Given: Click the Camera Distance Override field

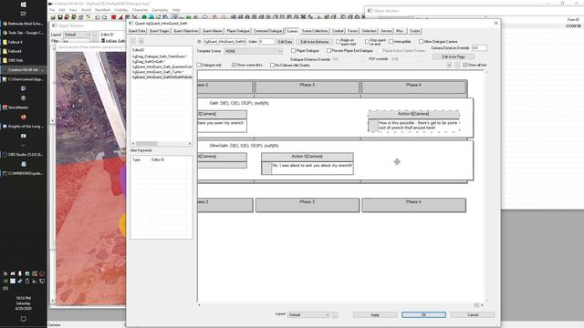Looking at the screenshot, I should (x=479, y=48).
